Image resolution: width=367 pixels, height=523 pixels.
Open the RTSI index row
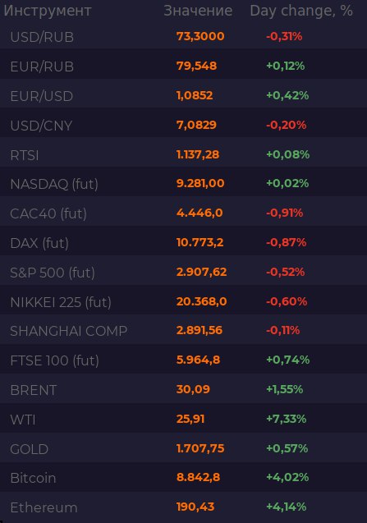(184, 154)
